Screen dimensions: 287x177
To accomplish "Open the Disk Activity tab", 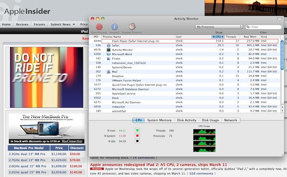I will pyautogui.click(x=187, y=120).
